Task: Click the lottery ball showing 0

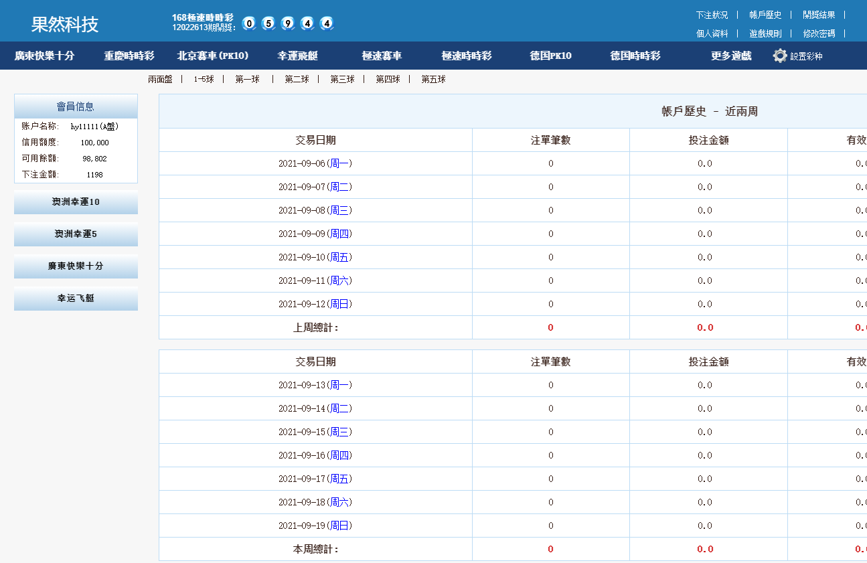Action: tap(248, 23)
